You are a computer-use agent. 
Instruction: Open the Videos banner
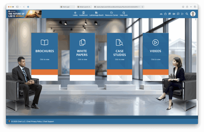pos(155,51)
